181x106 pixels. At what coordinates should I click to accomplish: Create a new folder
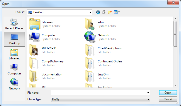tap(110, 12)
